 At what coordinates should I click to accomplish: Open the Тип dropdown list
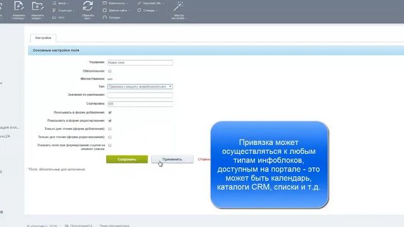[x=140, y=87]
